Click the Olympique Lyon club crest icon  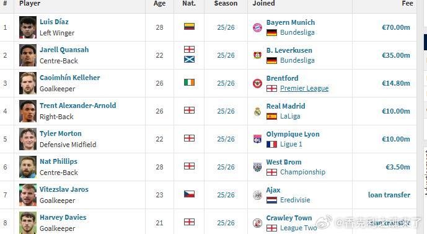click(257, 139)
